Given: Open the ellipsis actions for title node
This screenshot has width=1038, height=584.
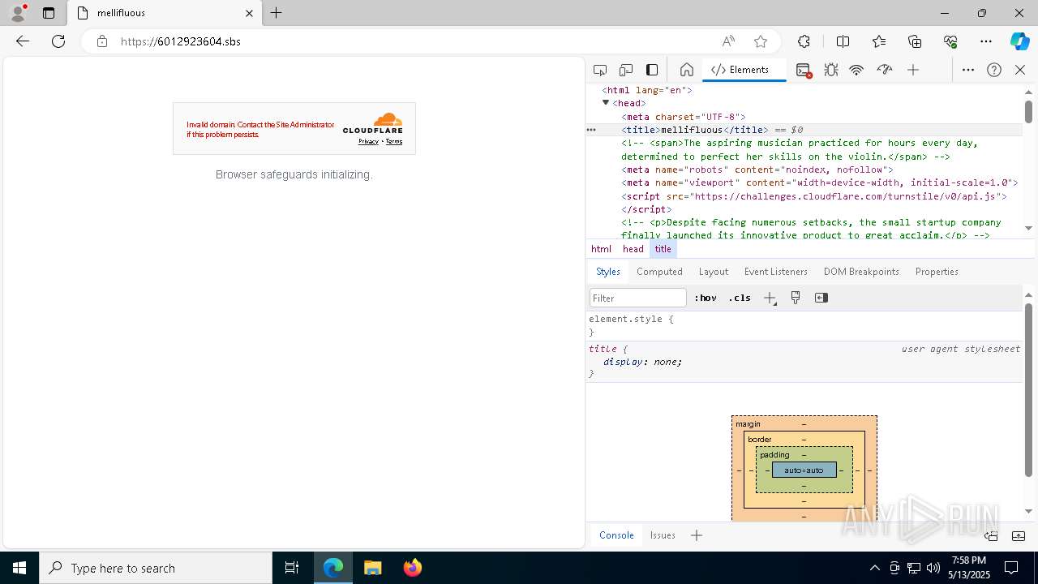Looking at the screenshot, I should click(591, 130).
